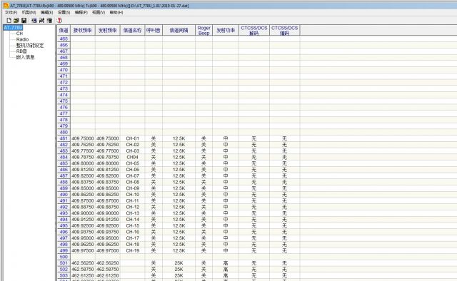Click the toolbar icon right after Save
Image resolution: width=457 pixels, height=281 pixels.
[34, 20]
